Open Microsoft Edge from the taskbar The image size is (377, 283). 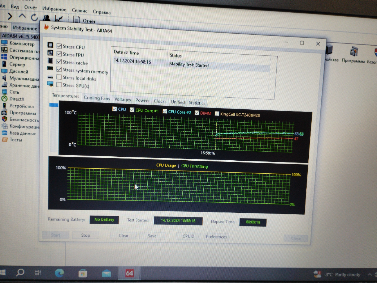60,273
